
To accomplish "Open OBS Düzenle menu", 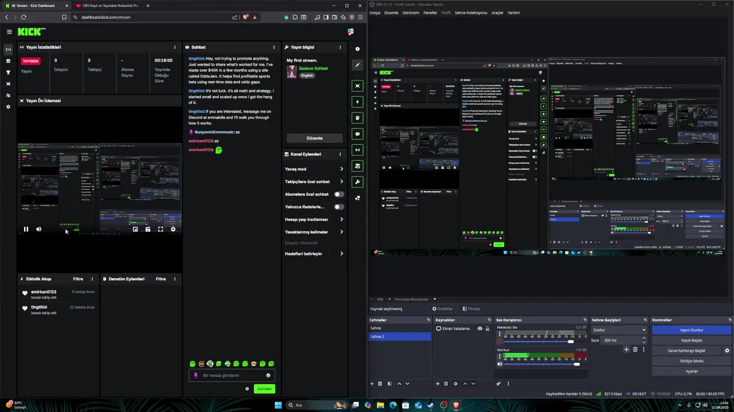I will 391,13.
